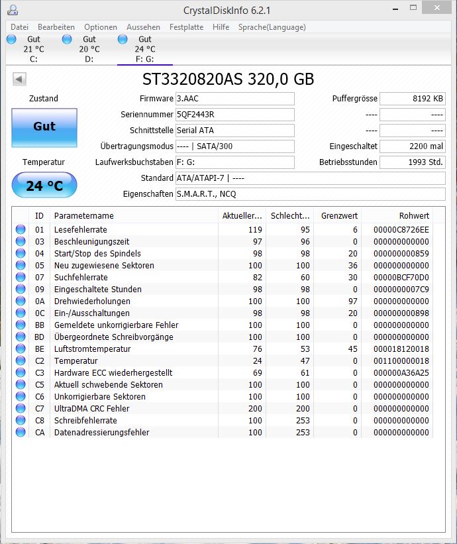The image size is (457, 544).
Task: Open the Datei menu
Action: coord(19,27)
